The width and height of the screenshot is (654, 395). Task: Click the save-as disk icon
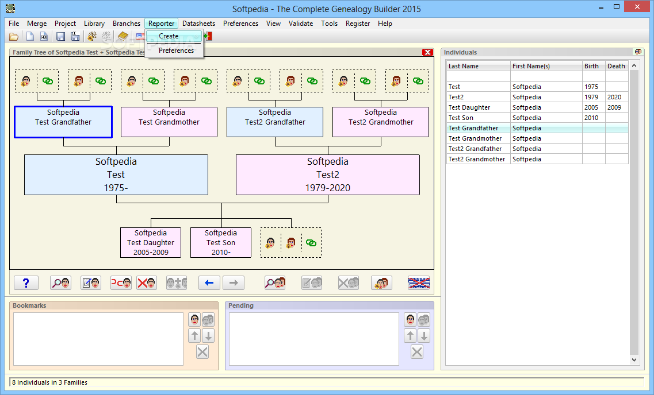tap(75, 37)
